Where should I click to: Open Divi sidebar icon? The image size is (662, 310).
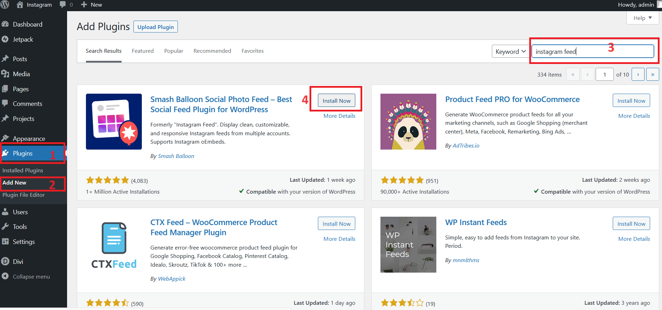click(x=5, y=261)
